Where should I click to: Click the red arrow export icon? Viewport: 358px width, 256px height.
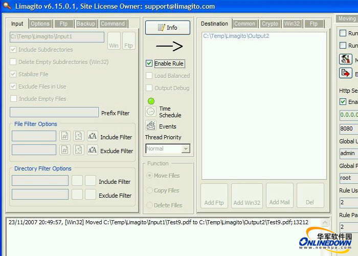pos(345,73)
